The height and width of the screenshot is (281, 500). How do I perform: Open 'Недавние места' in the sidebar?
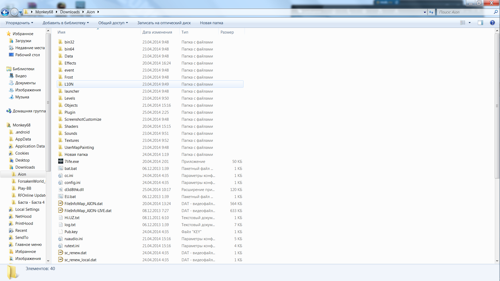[x=30, y=48]
